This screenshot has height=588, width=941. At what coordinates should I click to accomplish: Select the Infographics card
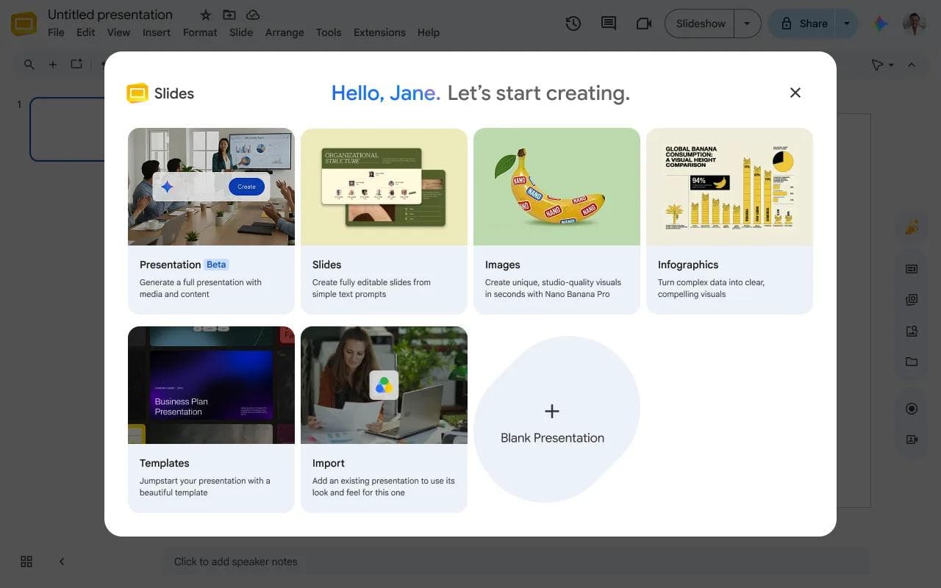coord(729,221)
